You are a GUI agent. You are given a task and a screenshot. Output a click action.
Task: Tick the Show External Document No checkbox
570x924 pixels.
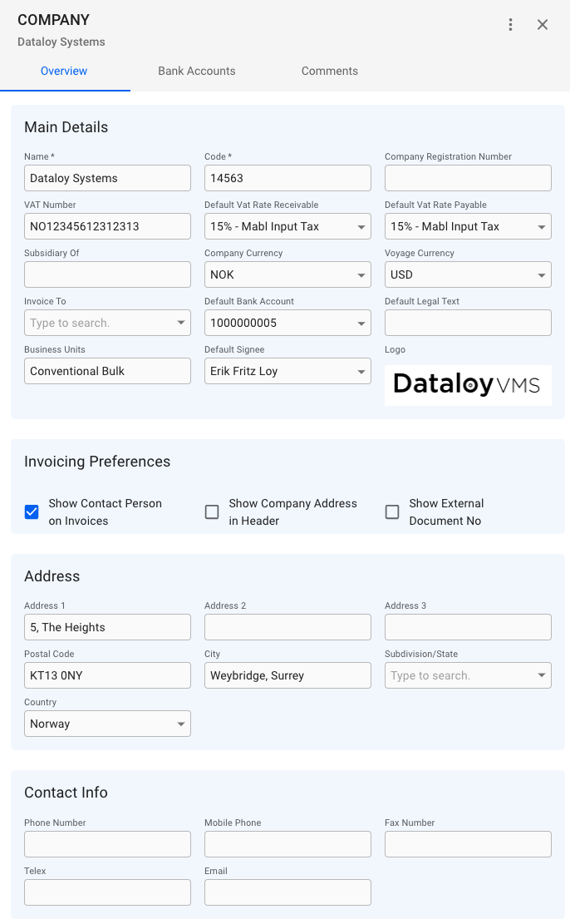[392, 512]
